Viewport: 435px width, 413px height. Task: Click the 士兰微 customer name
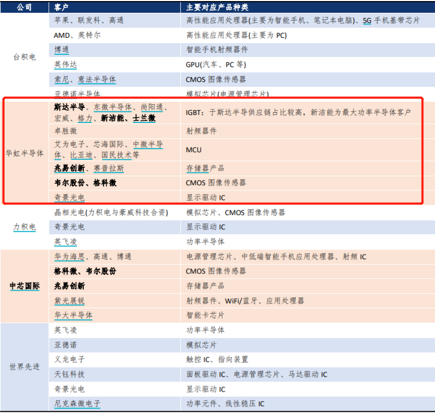tap(144, 118)
